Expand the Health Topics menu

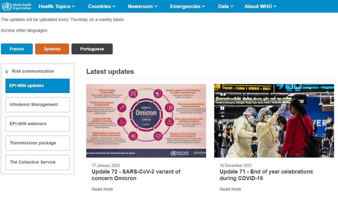coord(57,6)
